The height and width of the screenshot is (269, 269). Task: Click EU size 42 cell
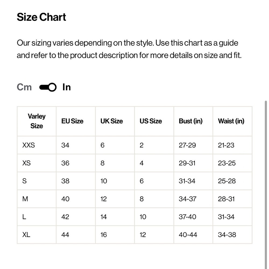(x=65, y=217)
